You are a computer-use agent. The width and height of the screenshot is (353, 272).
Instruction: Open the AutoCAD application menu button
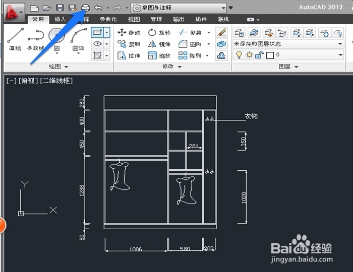coord(14,12)
